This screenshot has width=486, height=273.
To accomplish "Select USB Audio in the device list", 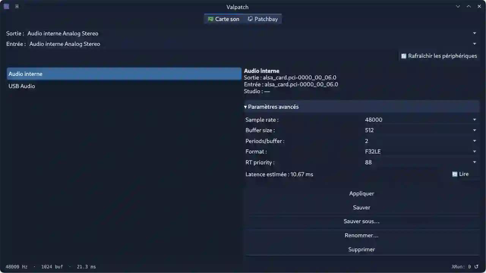I will (x=124, y=86).
